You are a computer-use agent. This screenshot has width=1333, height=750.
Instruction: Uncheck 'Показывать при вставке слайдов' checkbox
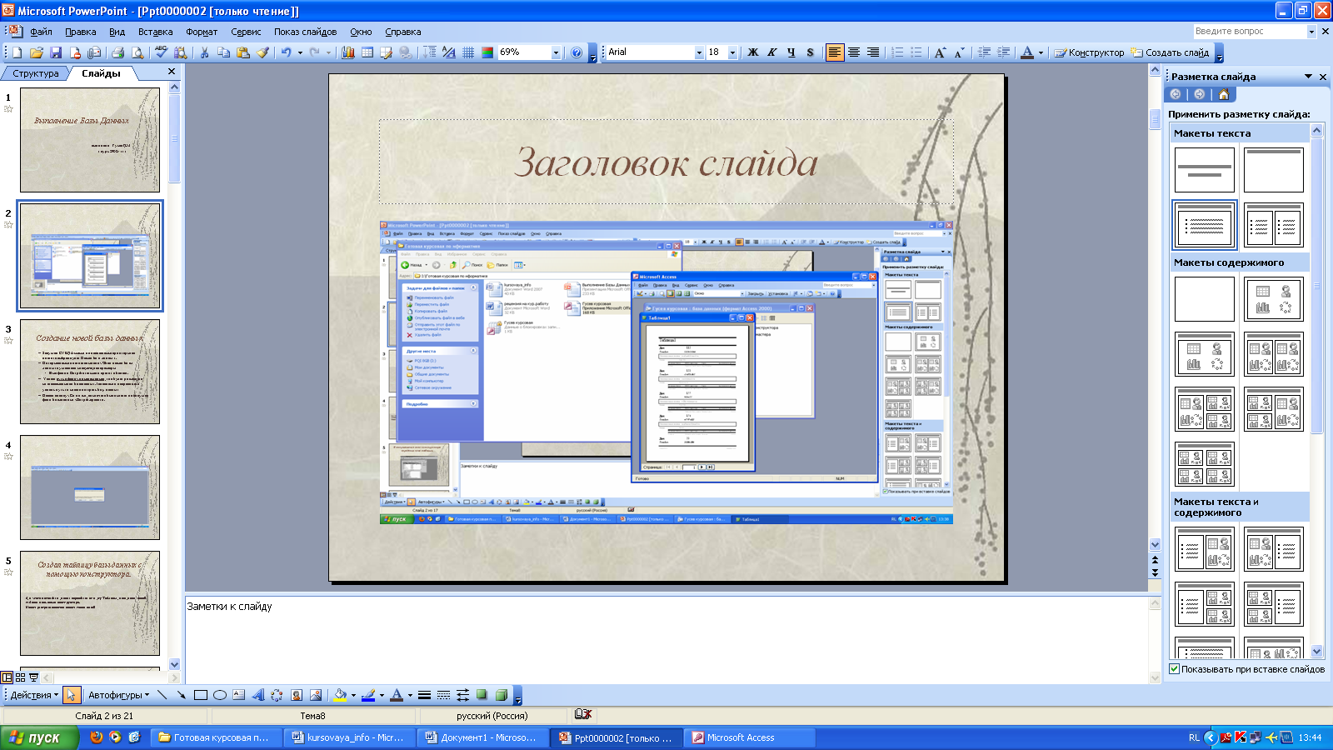point(1175,669)
